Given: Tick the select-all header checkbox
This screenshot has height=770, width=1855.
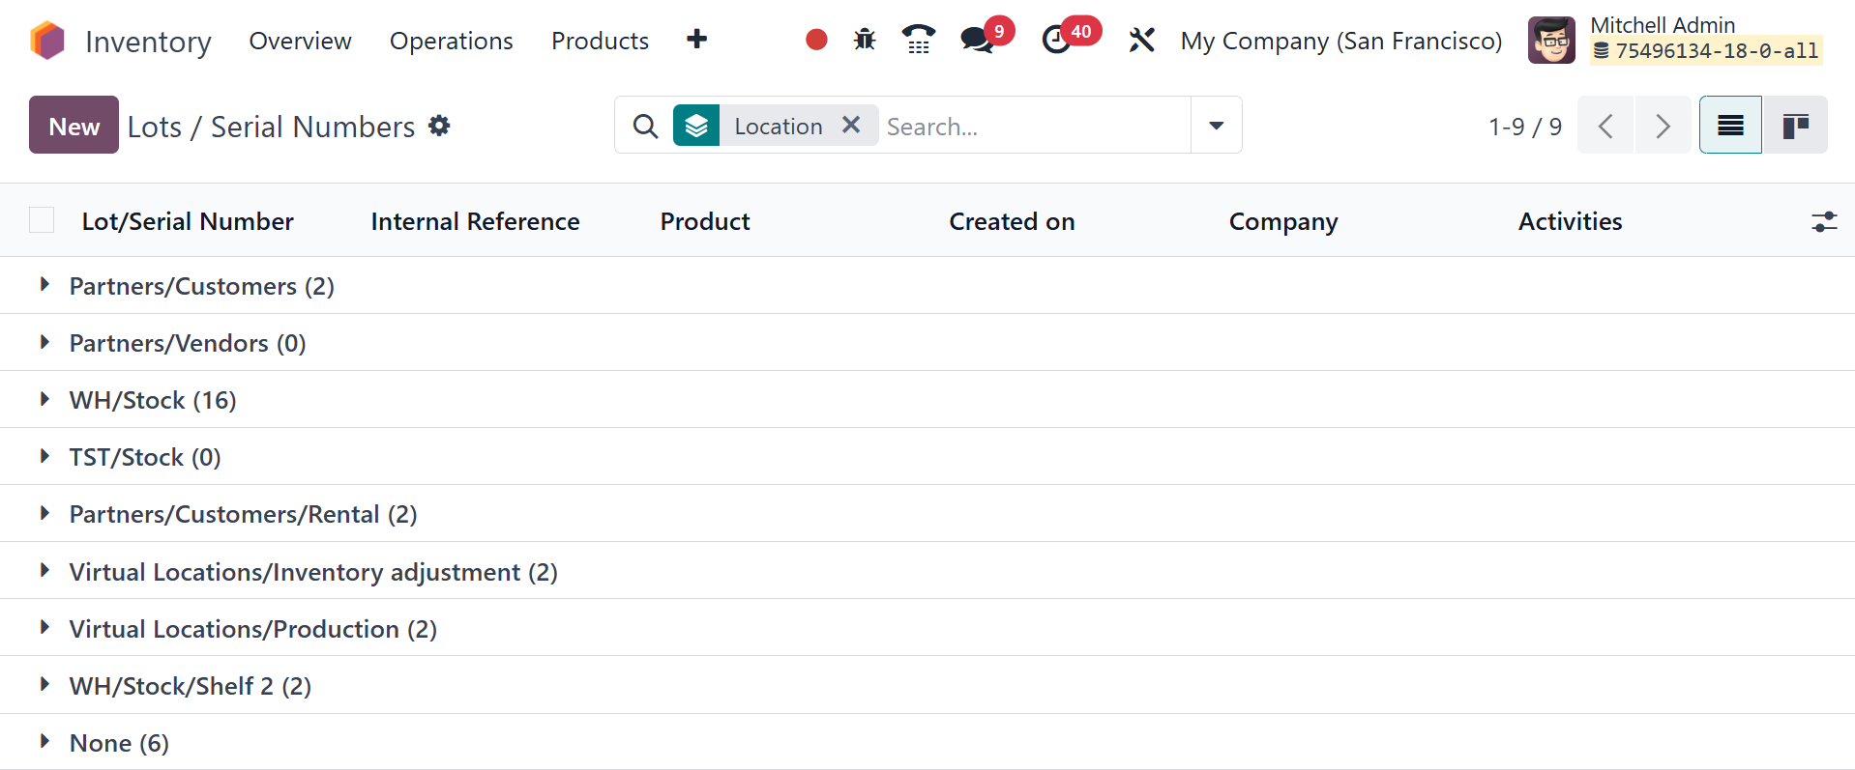Looking at the screenshot, I should pyautogui.click(x=42, y=220).
